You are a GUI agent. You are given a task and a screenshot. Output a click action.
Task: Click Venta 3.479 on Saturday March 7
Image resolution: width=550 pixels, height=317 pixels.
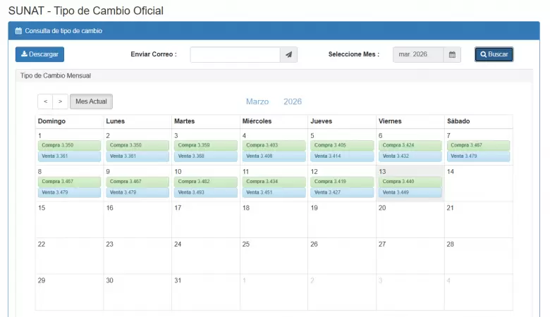click(477, 156)
